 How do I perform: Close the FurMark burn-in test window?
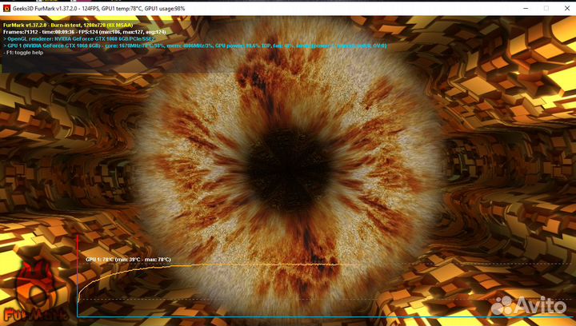(x=567, y=8)
